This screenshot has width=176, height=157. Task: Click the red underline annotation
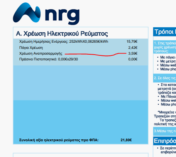(x=95, y=55)
